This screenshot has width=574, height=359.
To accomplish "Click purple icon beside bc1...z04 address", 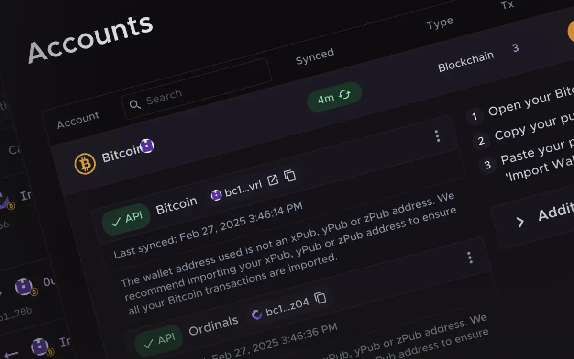I will tap(257, 314).
